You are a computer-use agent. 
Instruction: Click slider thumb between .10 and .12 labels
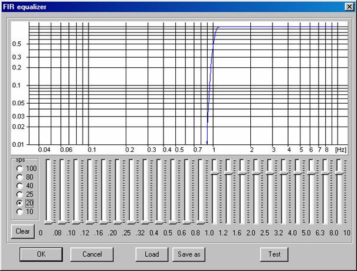pos(76,222)
